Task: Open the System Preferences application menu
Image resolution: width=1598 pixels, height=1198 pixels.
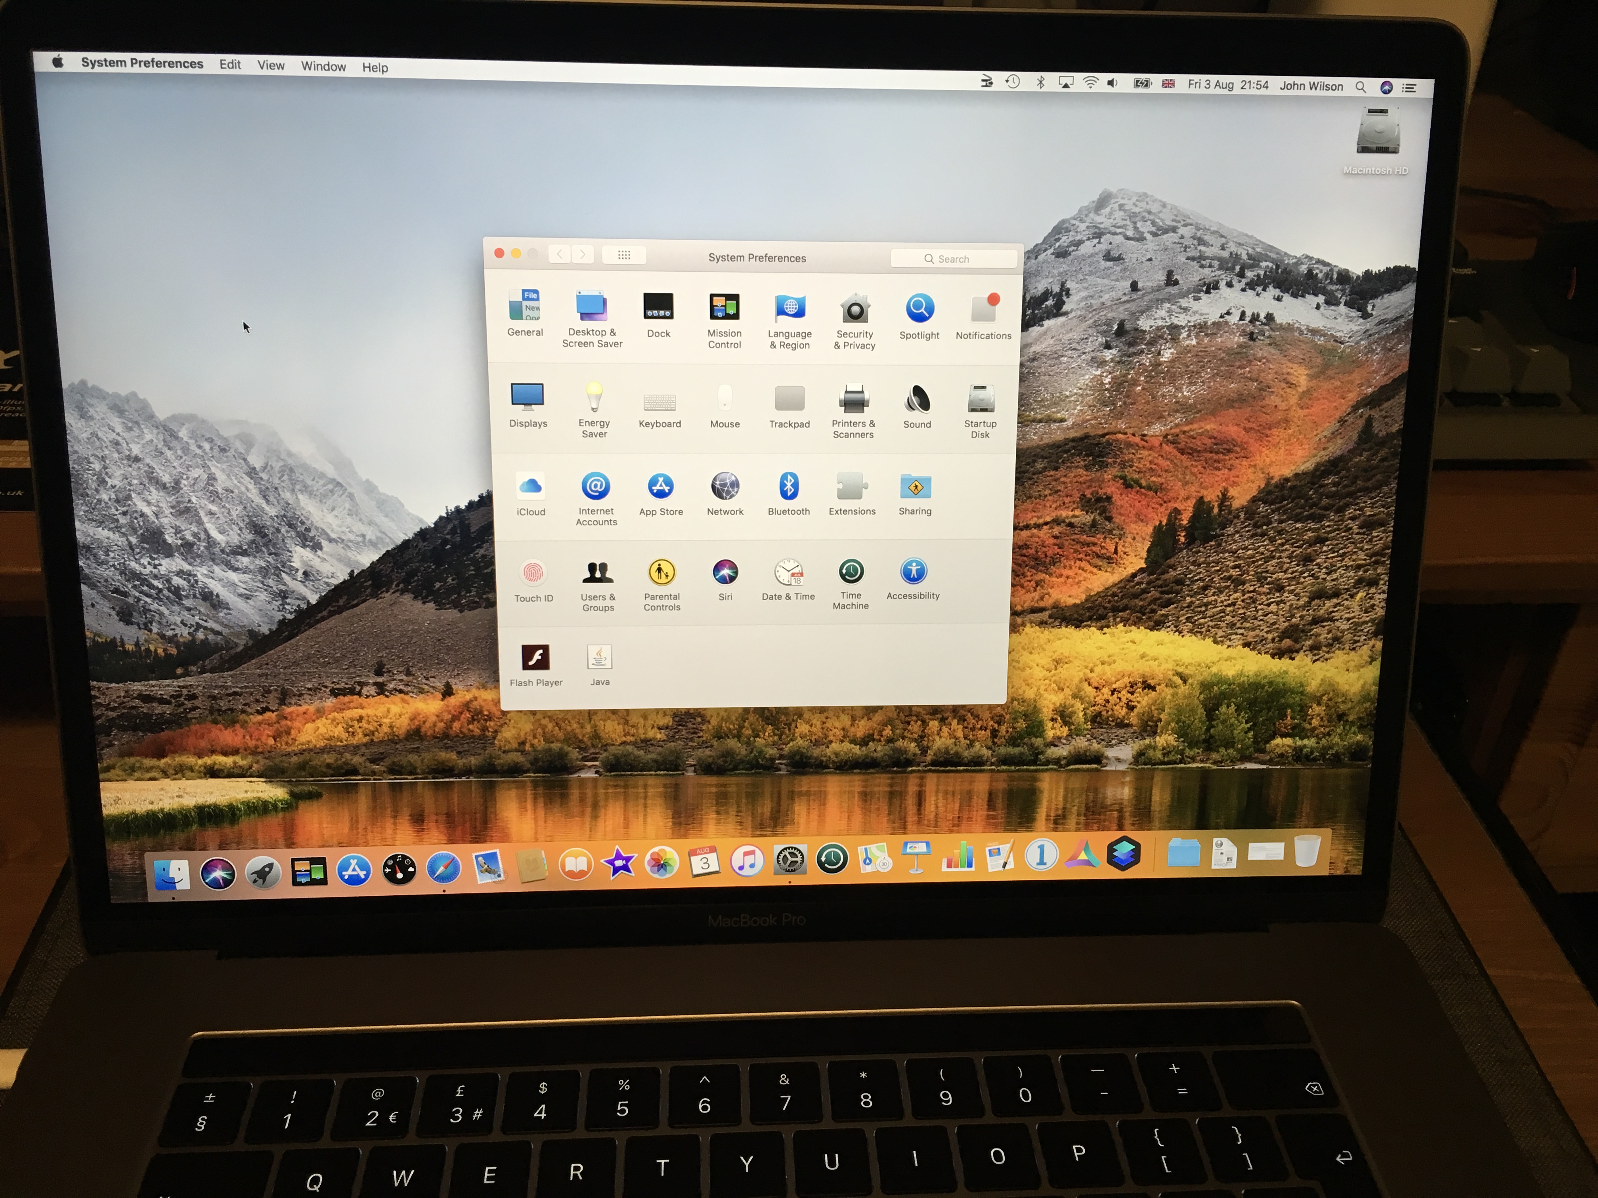Action: 142,63
